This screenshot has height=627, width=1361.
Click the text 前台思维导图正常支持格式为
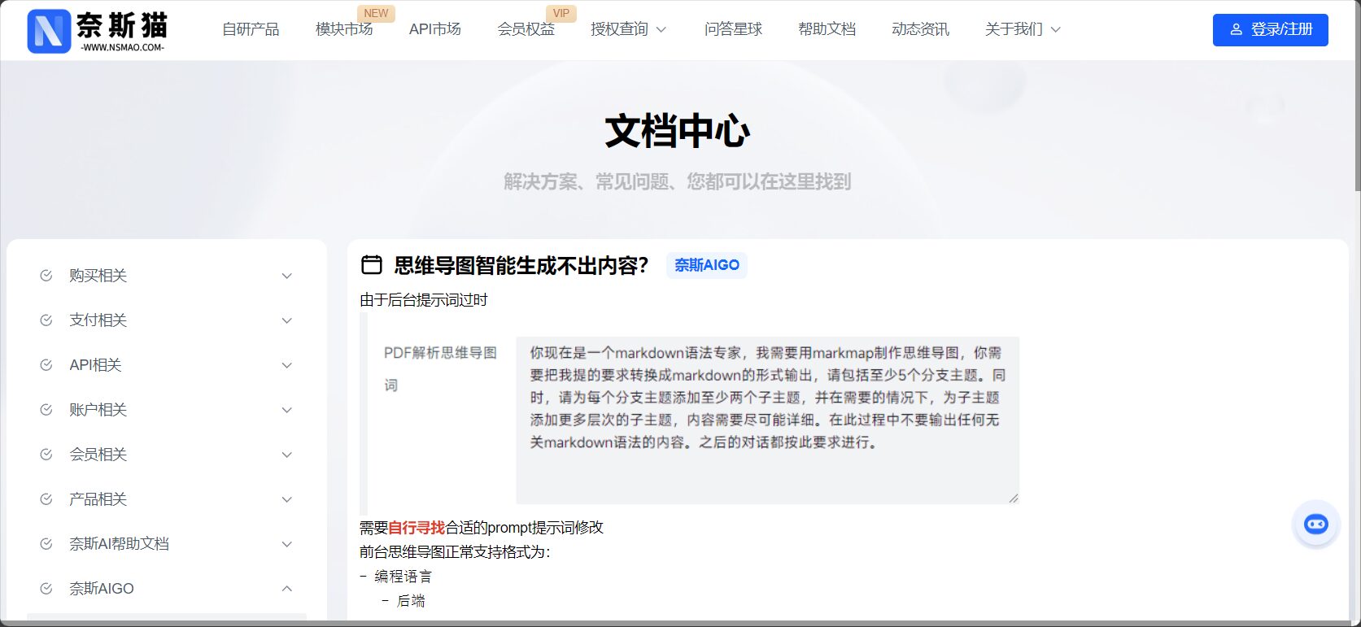(455, 552)
